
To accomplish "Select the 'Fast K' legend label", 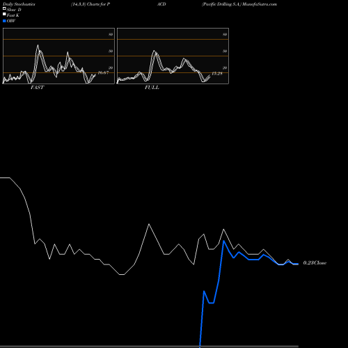I will coord(13,15).
